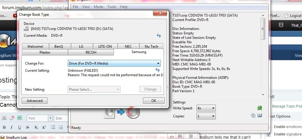Toggle Enable signature checkbox
Viewport: 302px width, 139px height.
[269, 134]
